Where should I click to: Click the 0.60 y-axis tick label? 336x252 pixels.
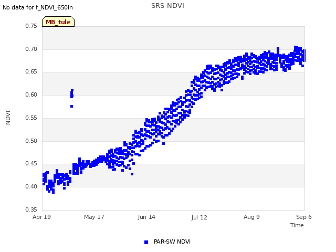[31, 94]
